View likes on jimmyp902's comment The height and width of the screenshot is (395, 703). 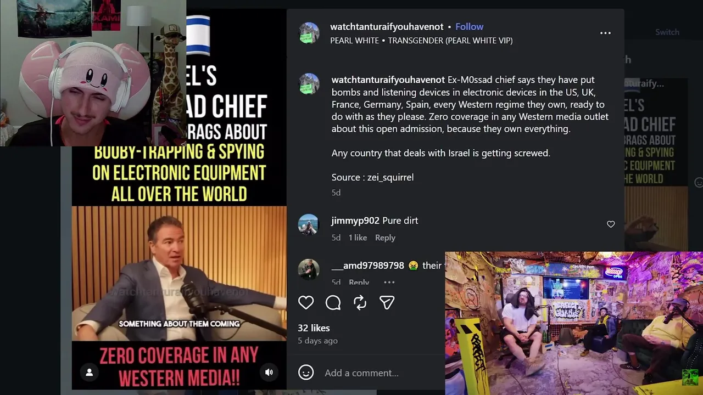pyautogui.click(x=358, y=238)
